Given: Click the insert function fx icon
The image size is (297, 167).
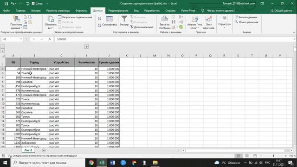Looking at the screenshot, I should point(50,39).
